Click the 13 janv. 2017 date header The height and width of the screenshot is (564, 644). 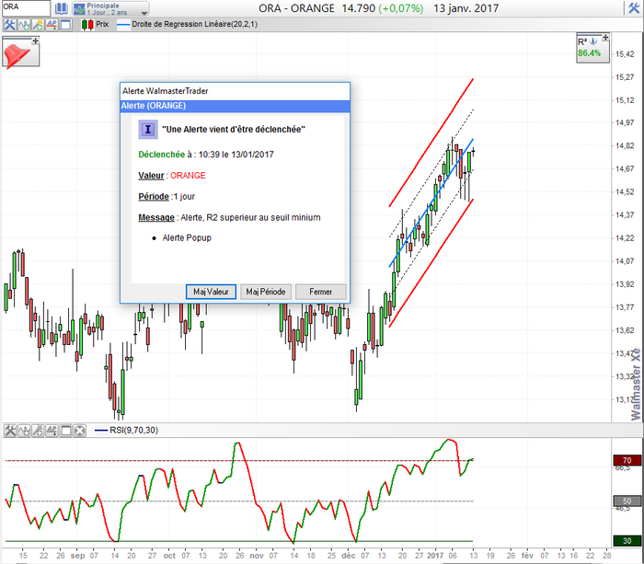coord(466,8)
